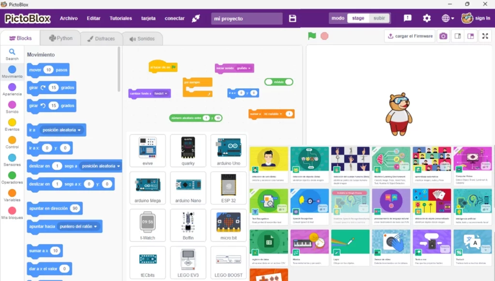This screenshot has height=281, width=495.
Task: Switch to the small stage layout icon
Action: (x=457, y=36)
